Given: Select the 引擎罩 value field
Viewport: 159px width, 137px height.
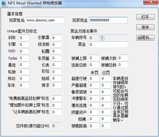Looking at the screenshot, I should 57,38.
